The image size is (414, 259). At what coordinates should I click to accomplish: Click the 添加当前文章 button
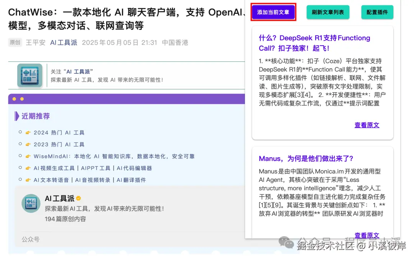click(x=273, y=12)
